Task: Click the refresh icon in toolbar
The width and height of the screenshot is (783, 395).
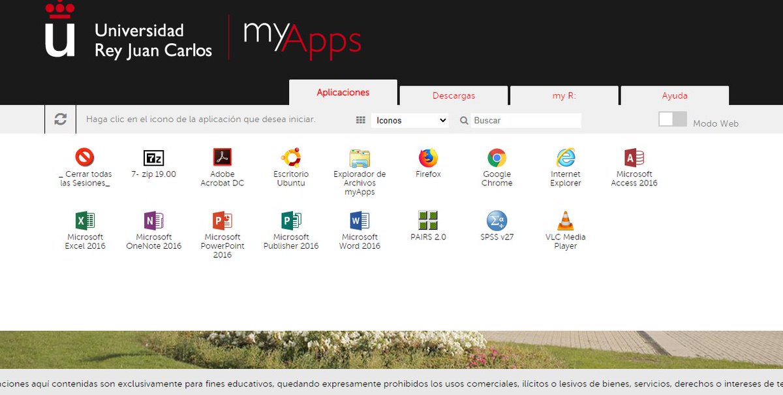Action: point(61,119)
